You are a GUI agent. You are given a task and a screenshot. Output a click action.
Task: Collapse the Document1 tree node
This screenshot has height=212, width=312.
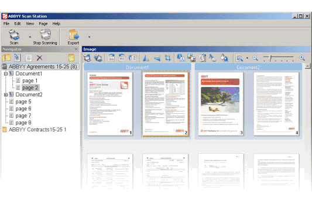click(x=6, y=74)
